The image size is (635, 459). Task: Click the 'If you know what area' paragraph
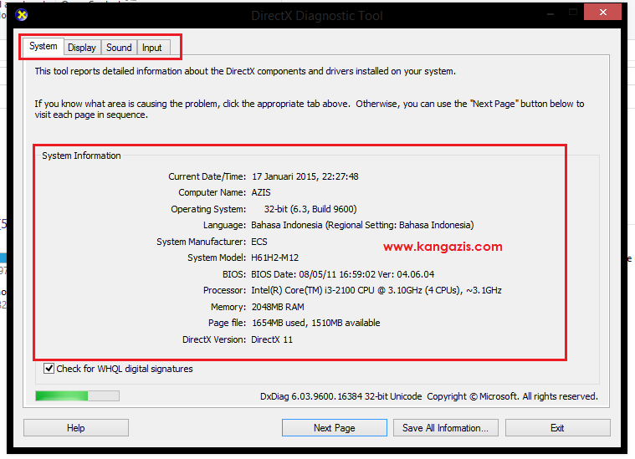coord(310,110)
